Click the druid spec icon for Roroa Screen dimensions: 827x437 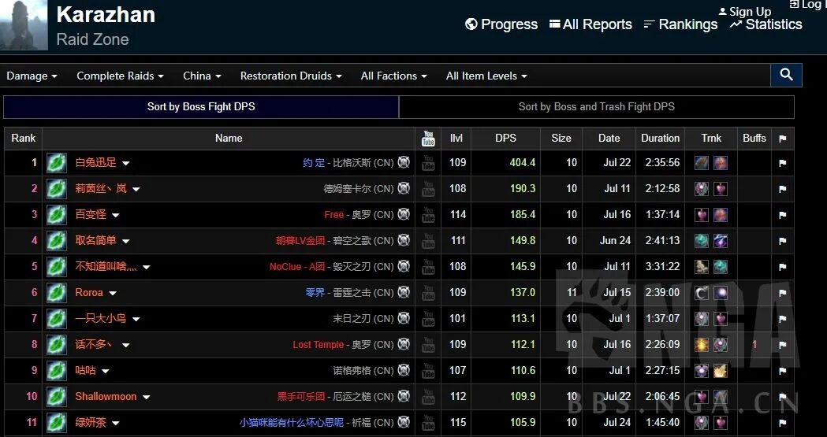click(57, 293)
